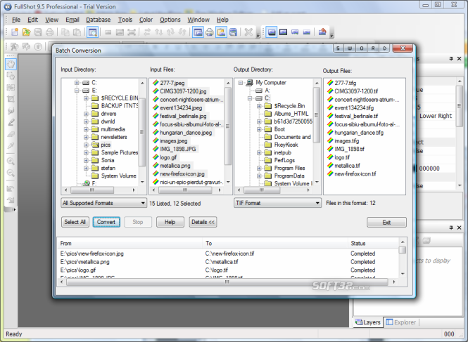Open the Database menu

[99, 20]
